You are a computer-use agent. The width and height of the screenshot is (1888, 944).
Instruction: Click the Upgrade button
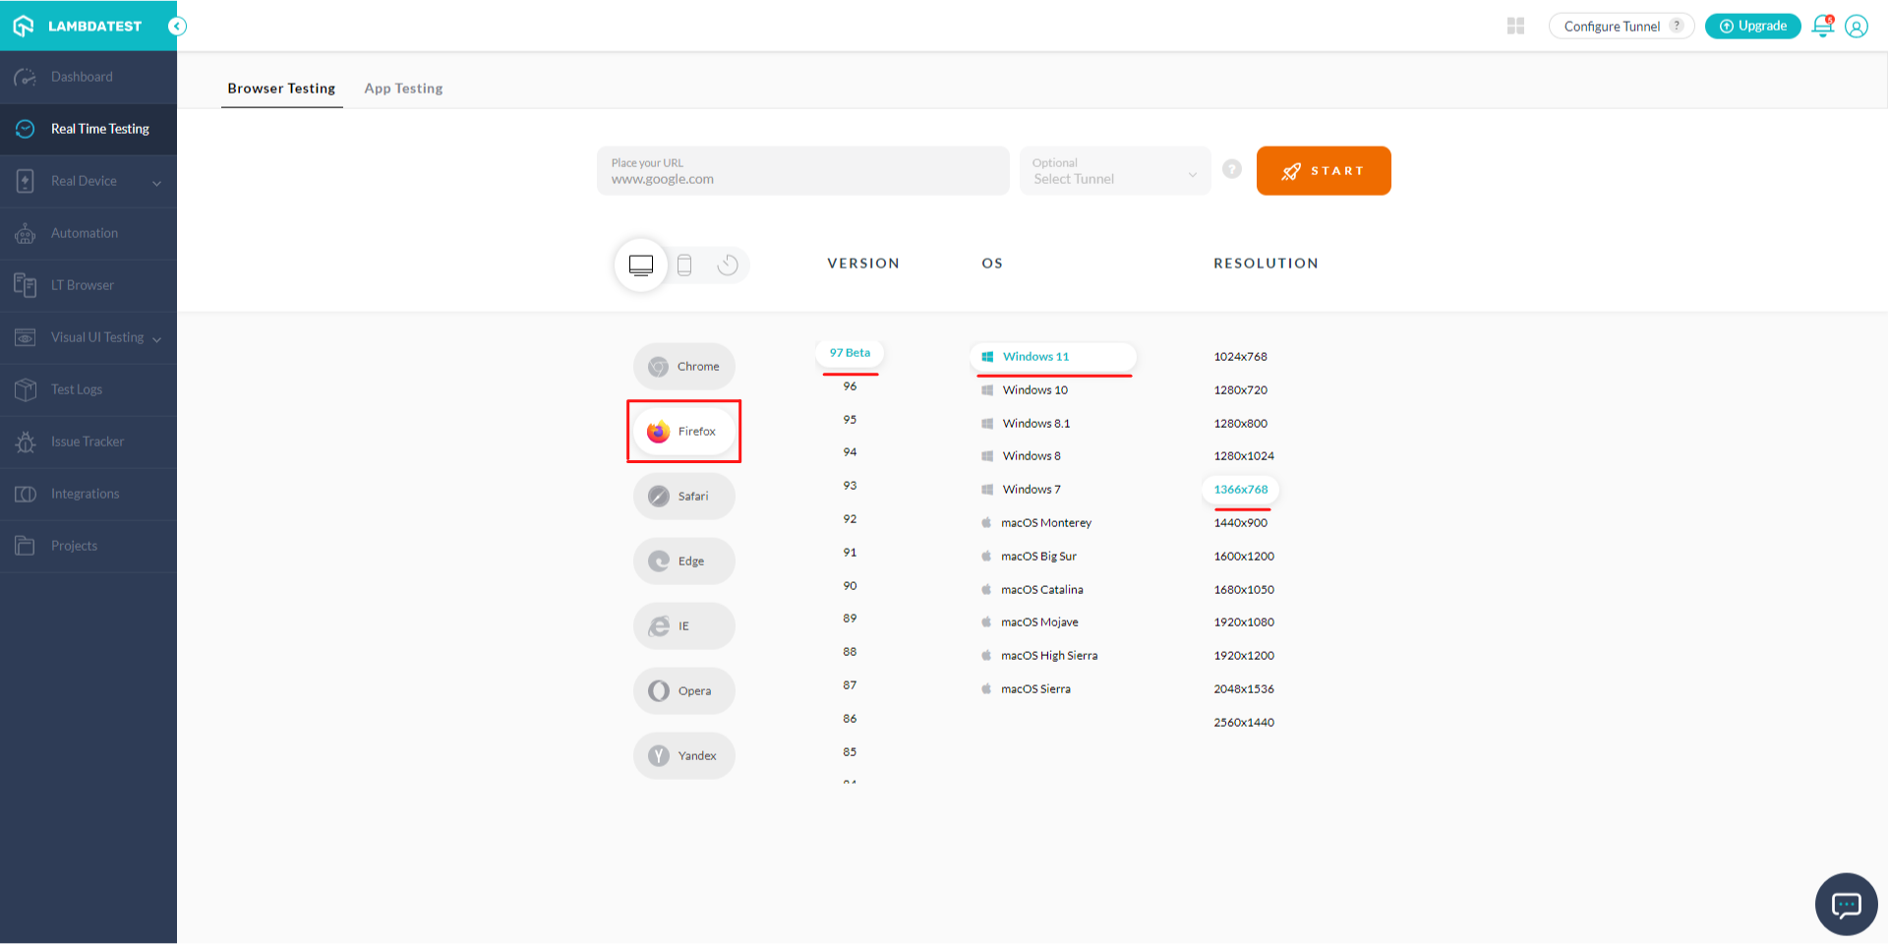point(1752,27)
